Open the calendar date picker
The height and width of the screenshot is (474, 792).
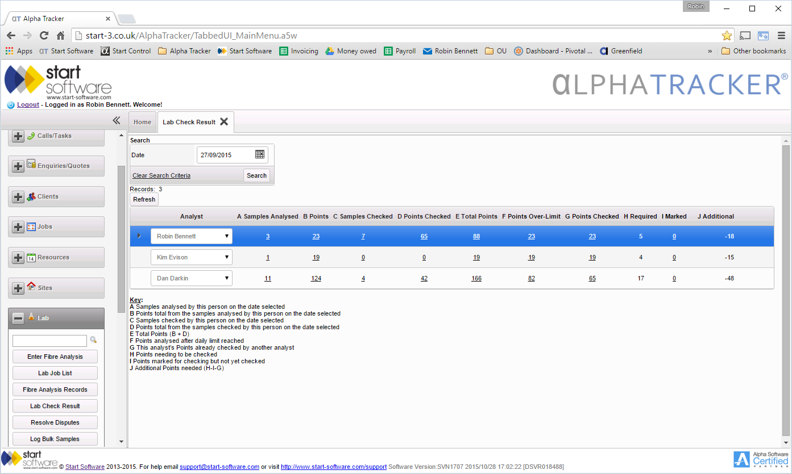[x=259, y=154]
